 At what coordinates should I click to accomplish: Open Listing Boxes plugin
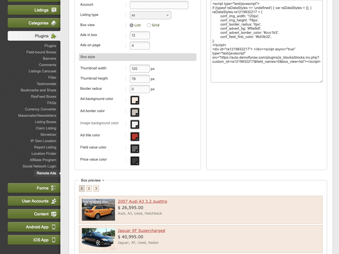click(x=45, y=122)
